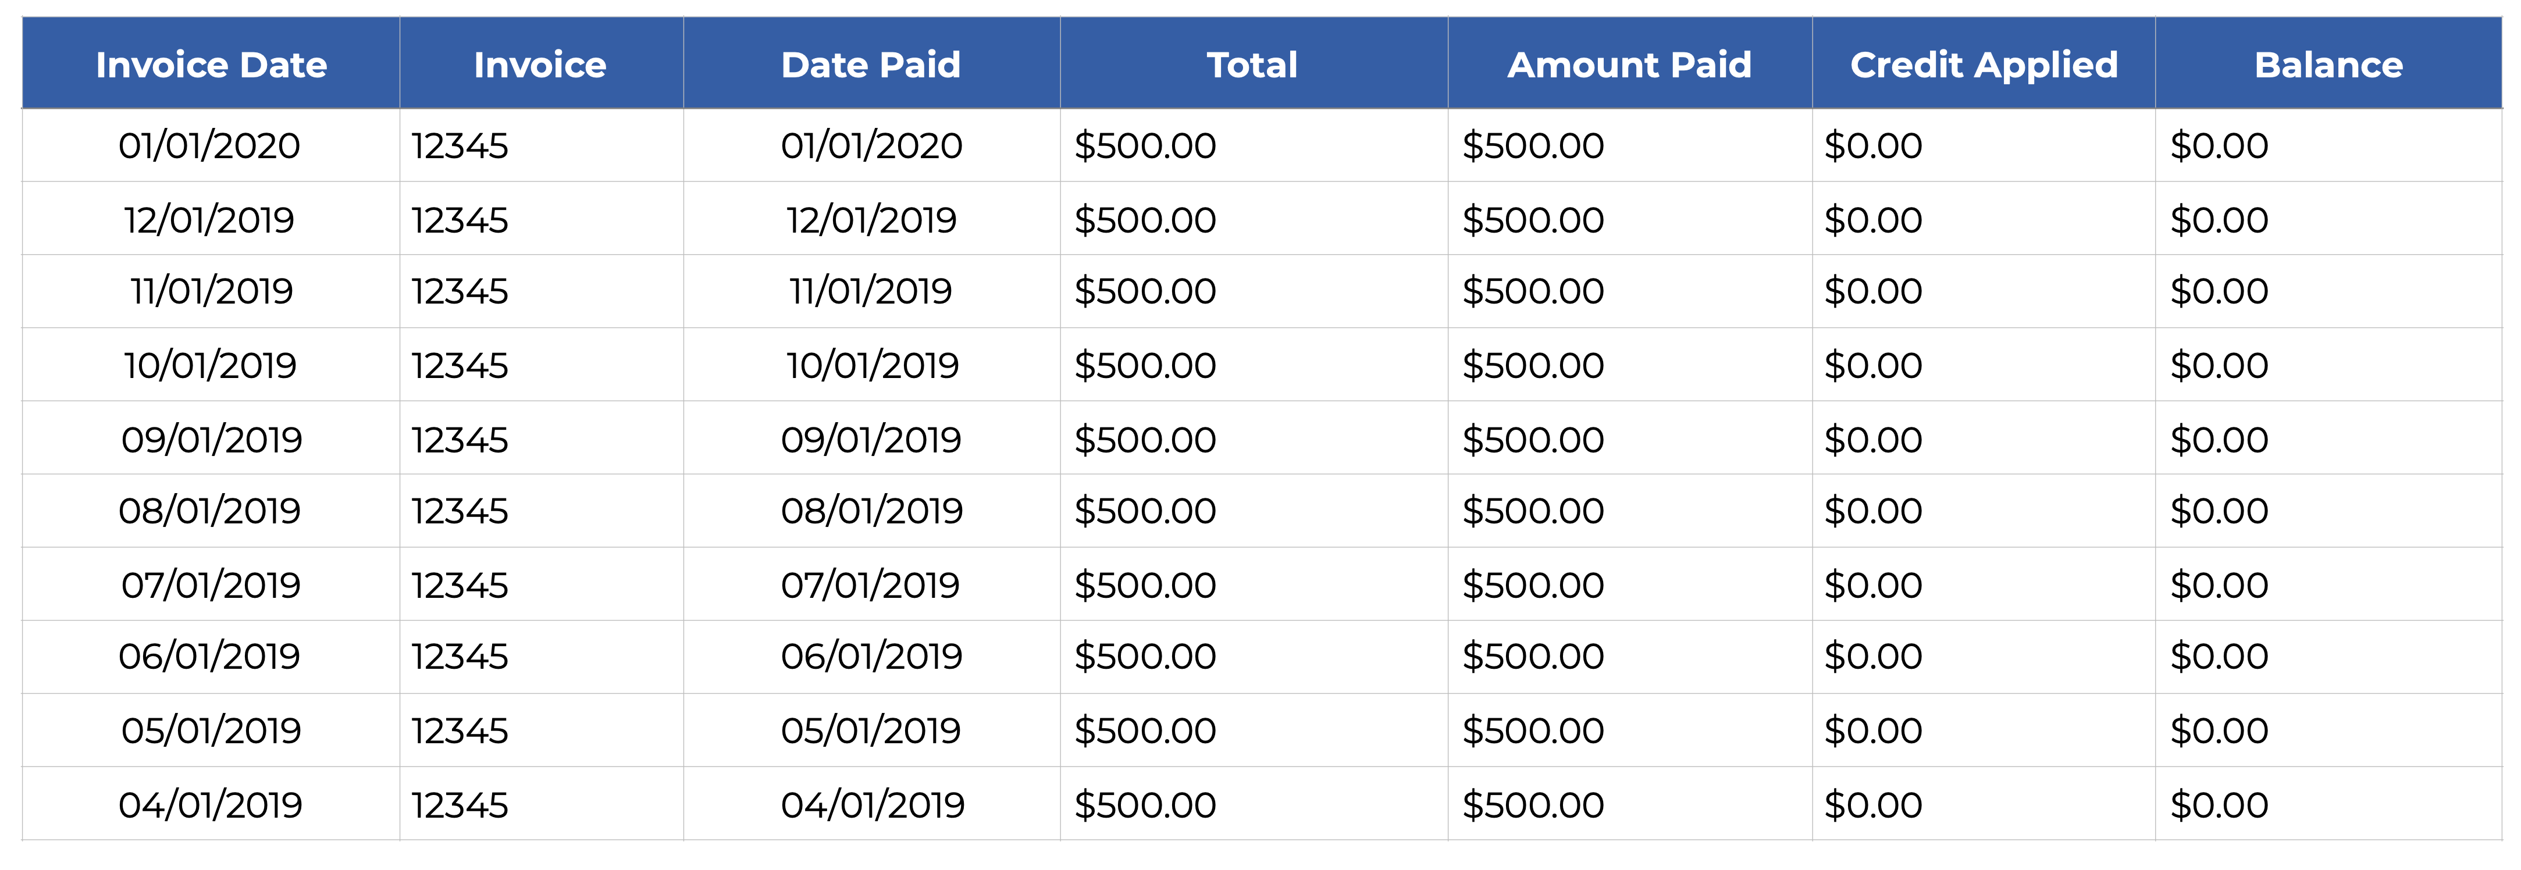
Task: Click the Invoice Date column header
Action: point(211,65)
